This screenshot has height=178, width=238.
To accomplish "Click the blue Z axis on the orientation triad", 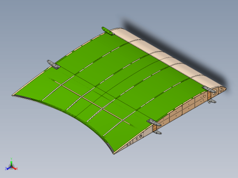I will click(8, 168).
